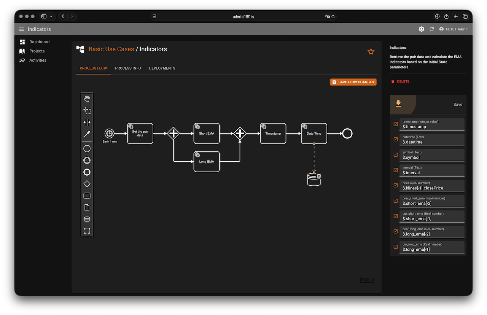Select the lasso tool in palette
487x315 pixels.
click(x=87, y=111)
